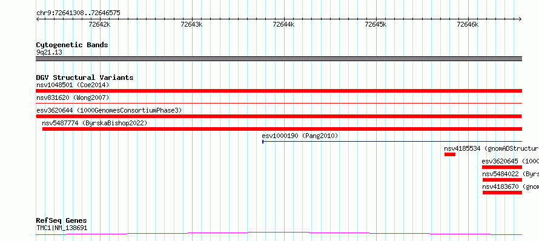Select the esv3620644 red variant bar
The image size is (539, 241).
tap(279, 116)
